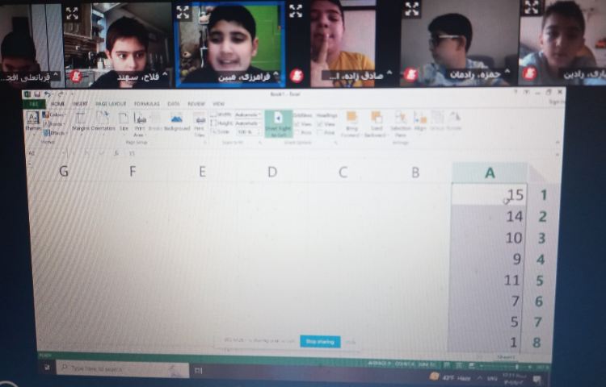Switch to the HOME tab
606x387 pixels.
tap(57, 104)
